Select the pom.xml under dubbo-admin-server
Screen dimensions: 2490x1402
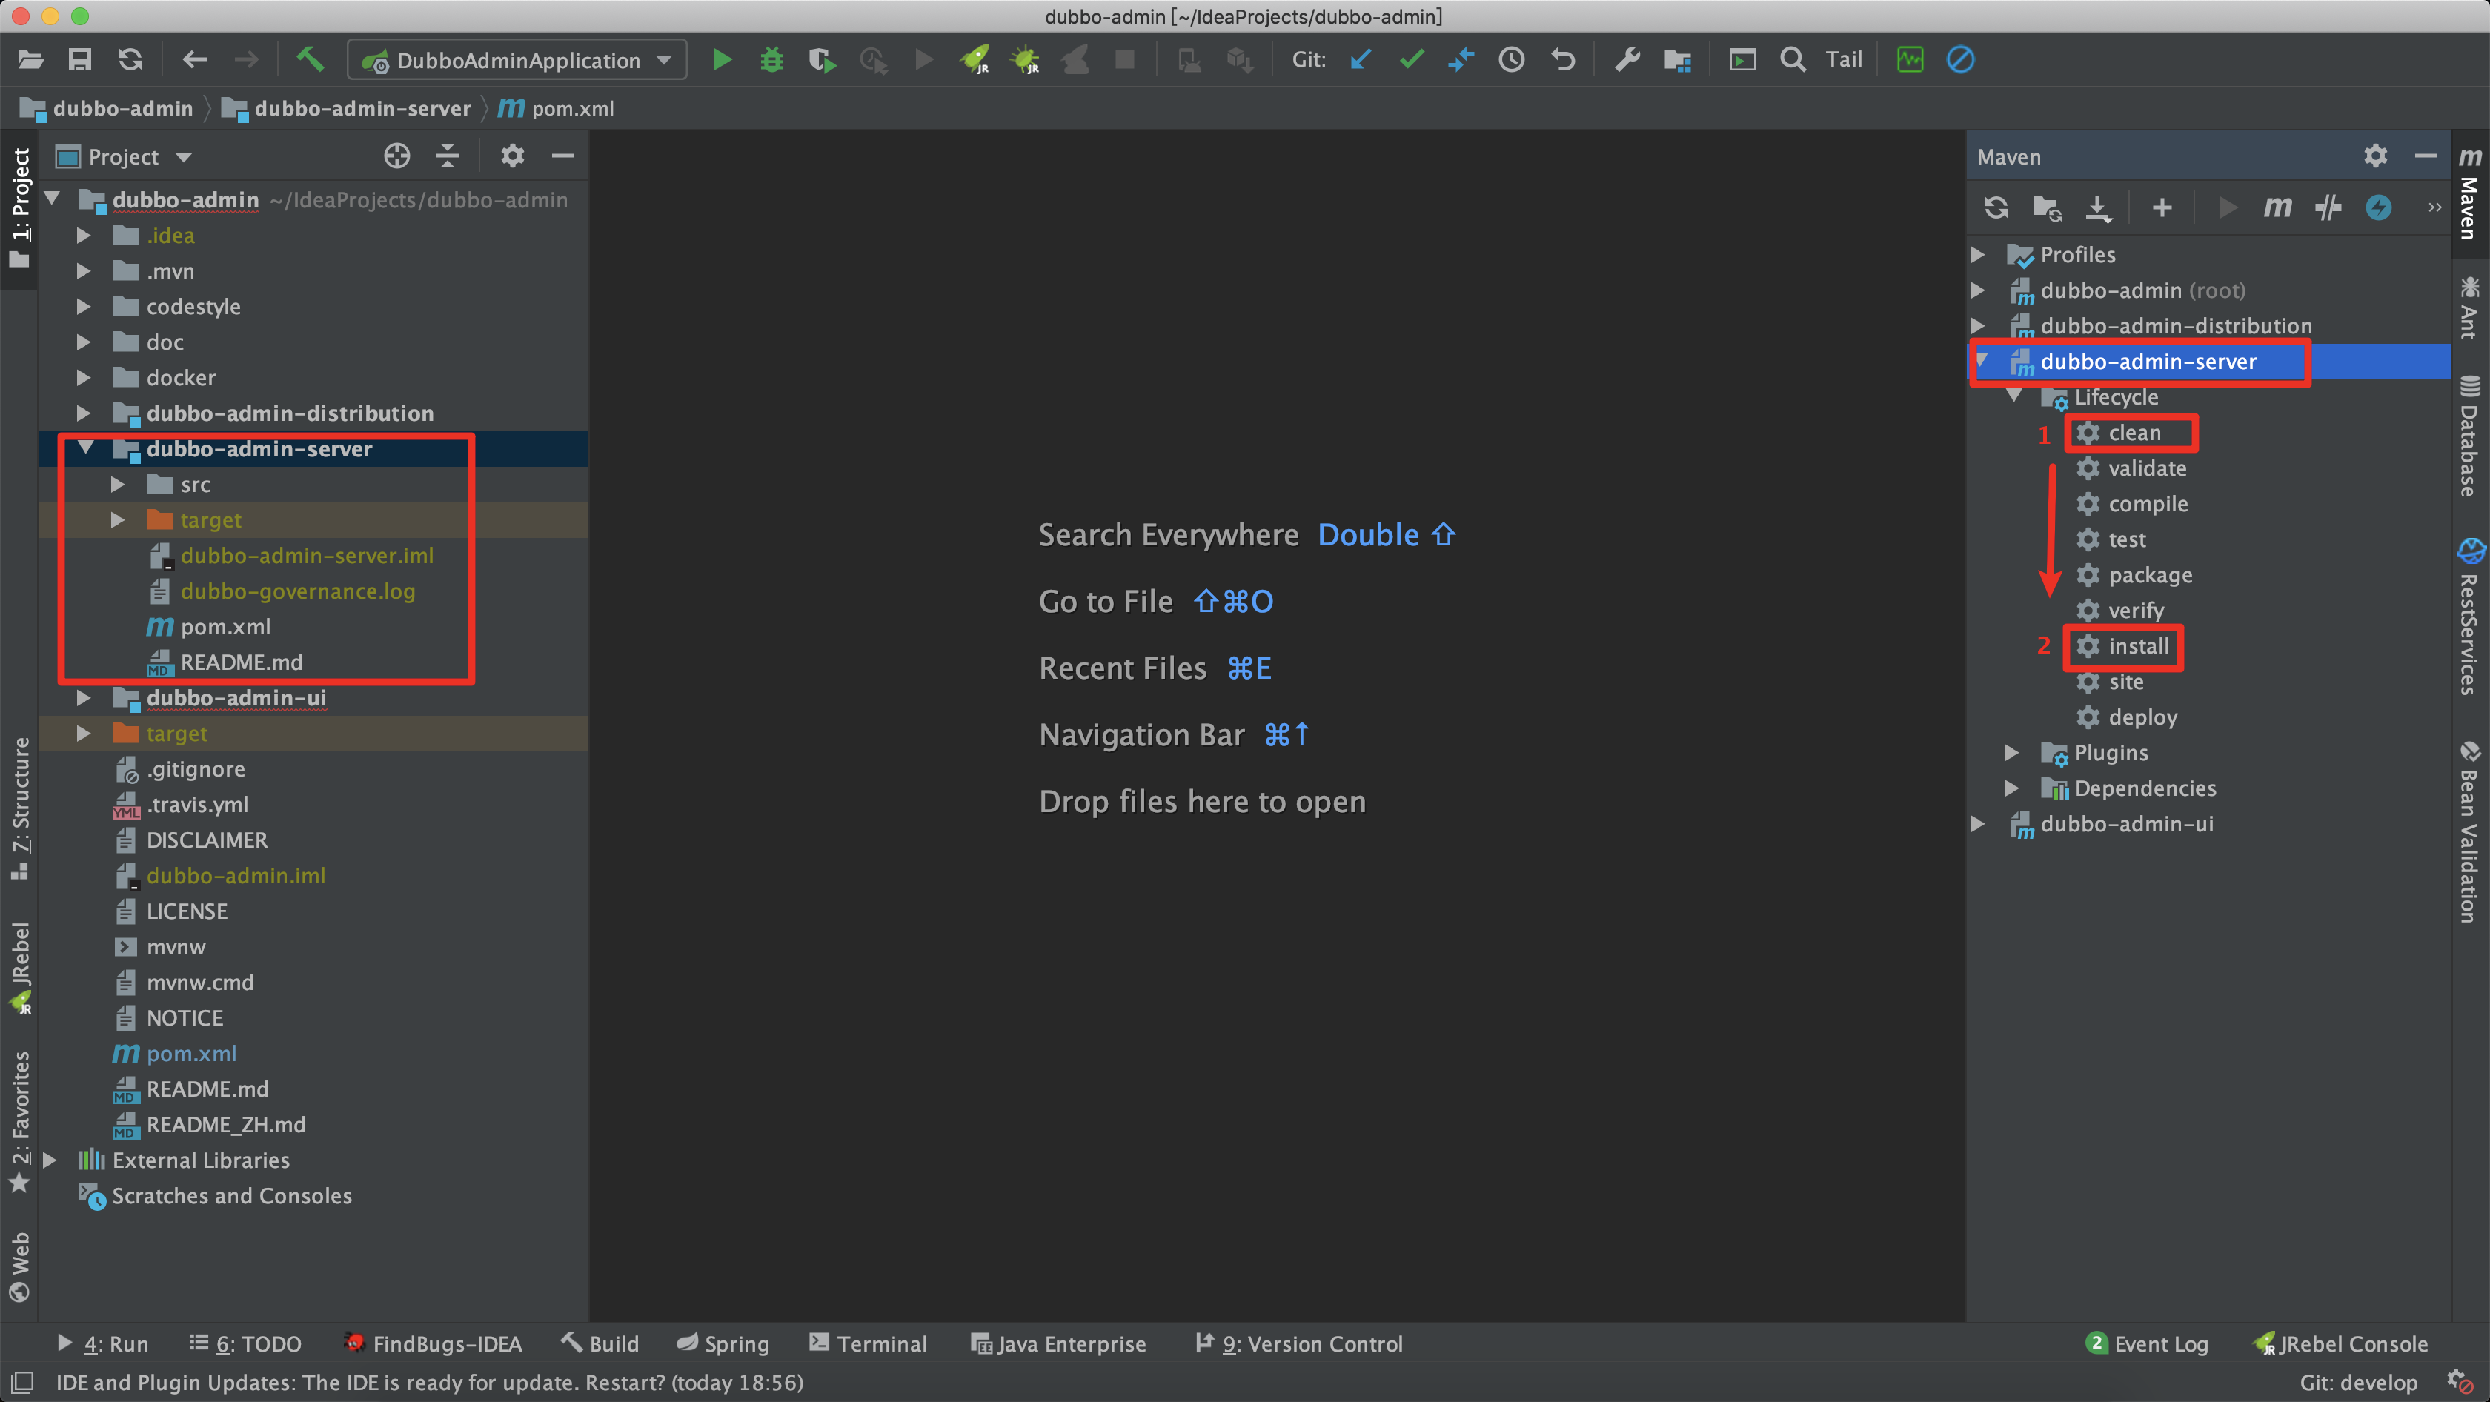[x=225, y=627]
